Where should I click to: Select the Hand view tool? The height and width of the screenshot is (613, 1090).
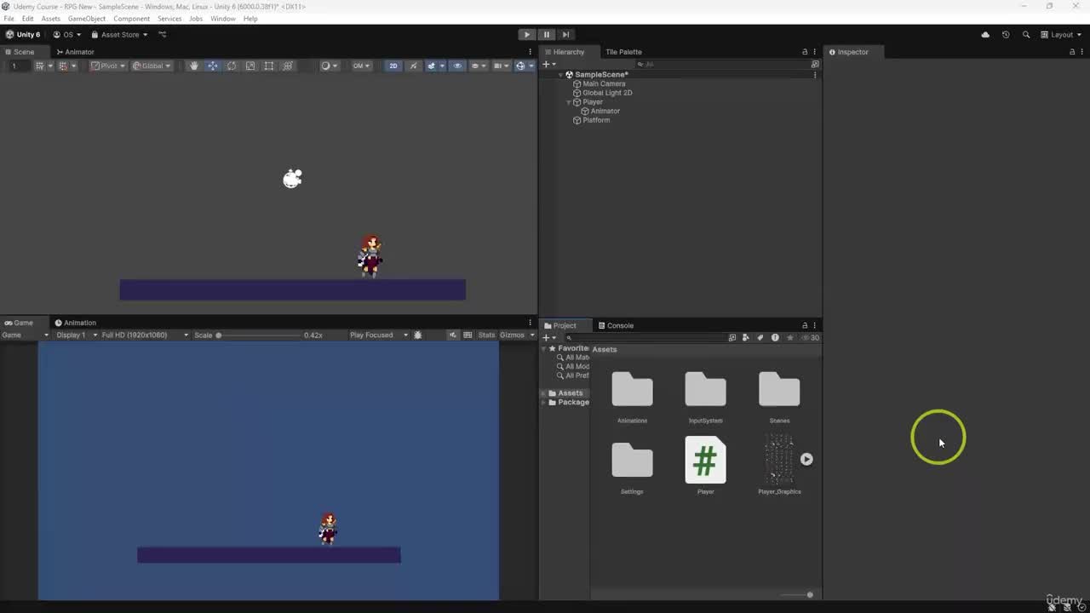pos(193,66)
